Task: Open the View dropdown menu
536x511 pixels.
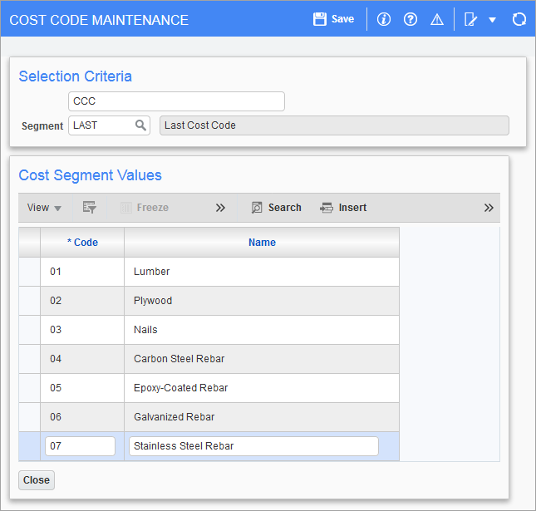Action: tap(44, 208)
